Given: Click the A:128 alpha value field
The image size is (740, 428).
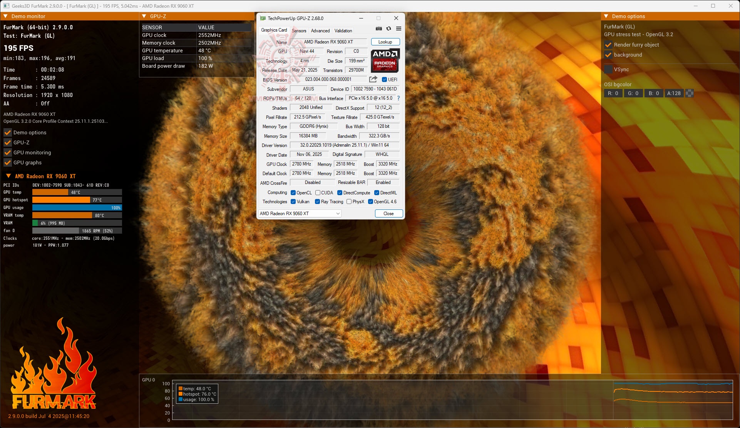Looking at the screenshot, I should [x=673, y=93].
